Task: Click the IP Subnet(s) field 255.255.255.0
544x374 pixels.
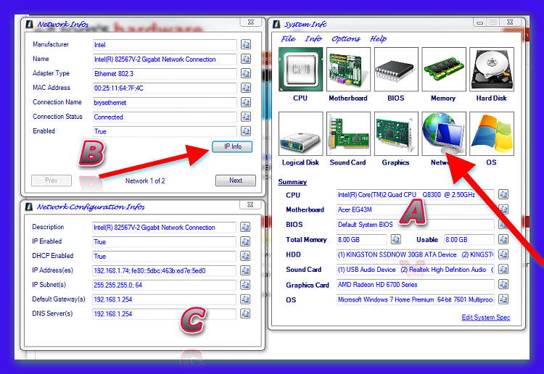Action: 164,286
